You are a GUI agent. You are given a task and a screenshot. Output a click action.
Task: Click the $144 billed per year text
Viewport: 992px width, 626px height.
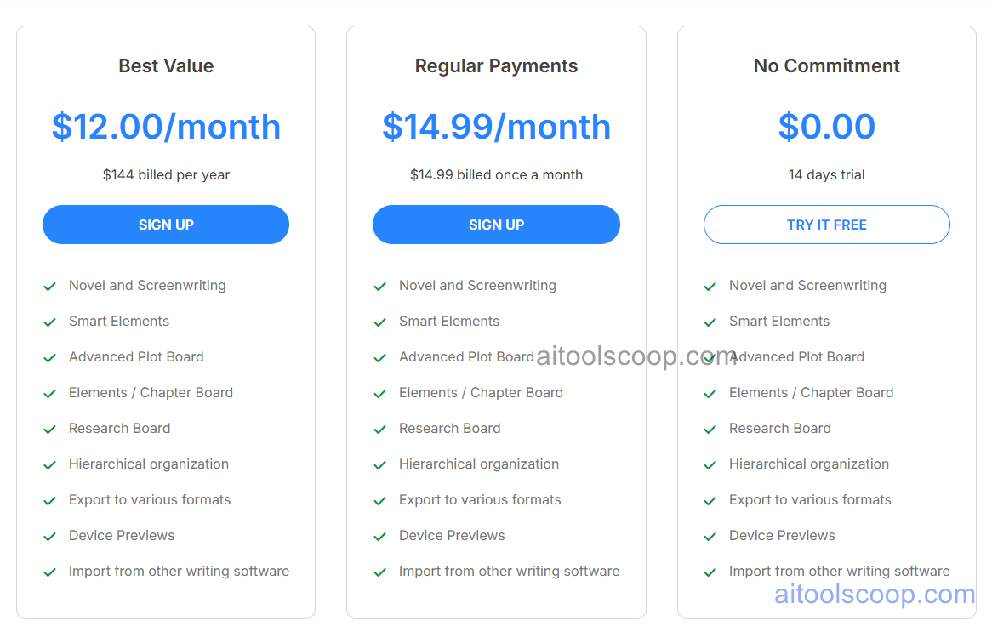click(166, 174)
